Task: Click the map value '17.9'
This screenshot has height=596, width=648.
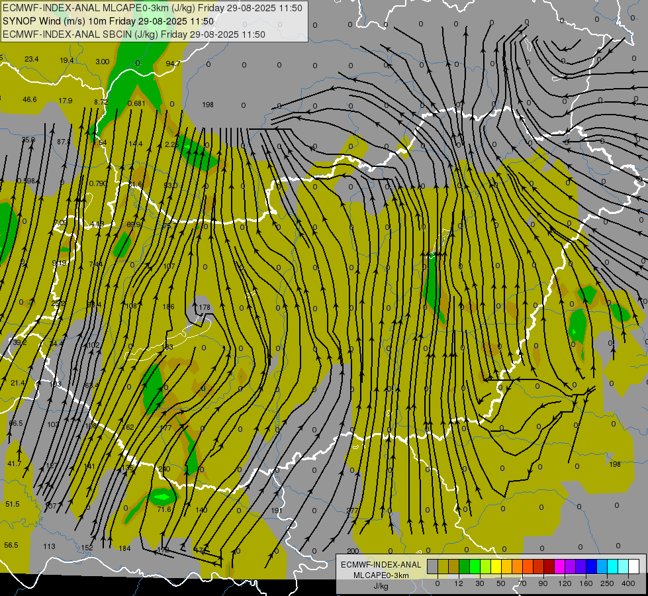Action: pos(66,101)
